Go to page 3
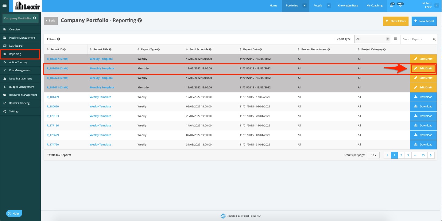The width and height of the screenshot is (442, 221). [x=408, y=155]
